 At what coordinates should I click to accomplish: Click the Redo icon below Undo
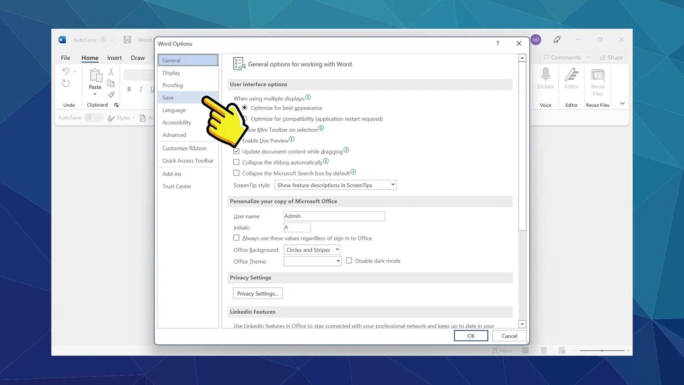coord(66,83)
